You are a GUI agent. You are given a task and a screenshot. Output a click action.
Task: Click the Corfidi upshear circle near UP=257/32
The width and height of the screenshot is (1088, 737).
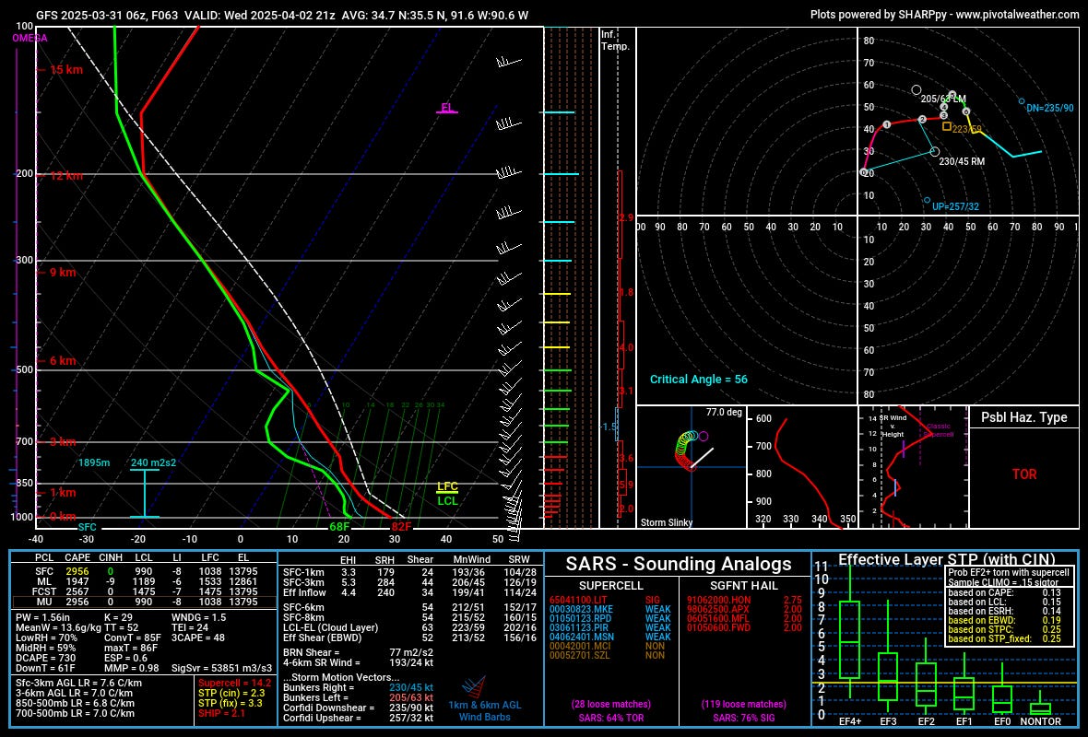927,200
